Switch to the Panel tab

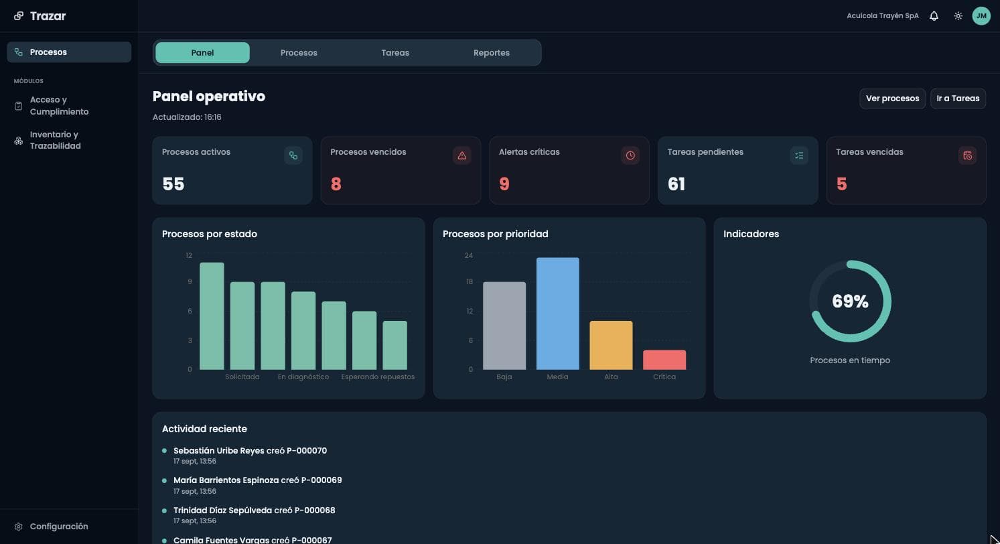(x=202, y=53)
